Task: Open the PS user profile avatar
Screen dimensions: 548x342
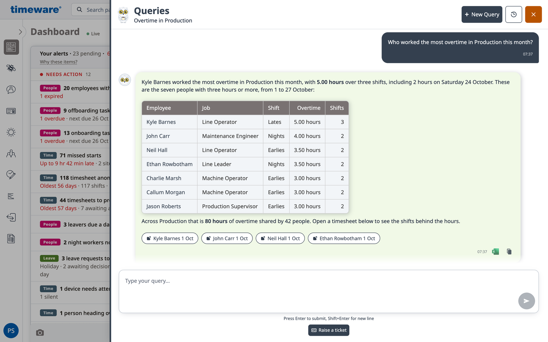Action: pos(11,331)
